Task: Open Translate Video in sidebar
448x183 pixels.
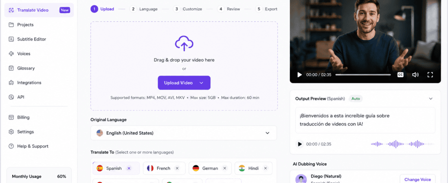Action: click(39, 10)
